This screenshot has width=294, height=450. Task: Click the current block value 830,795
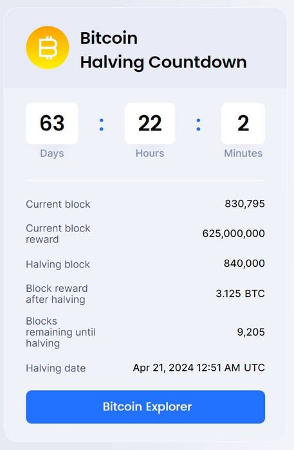click(244, 204)
